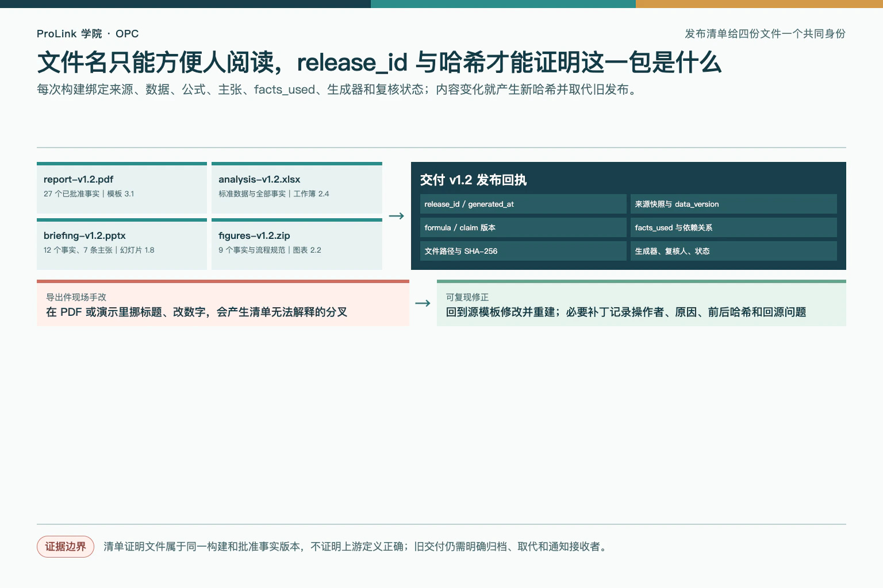Click the '发布清单给四份文件一个共同身份' header text
Viewport: 883px width, 588px height.
[x=765, y=34]
